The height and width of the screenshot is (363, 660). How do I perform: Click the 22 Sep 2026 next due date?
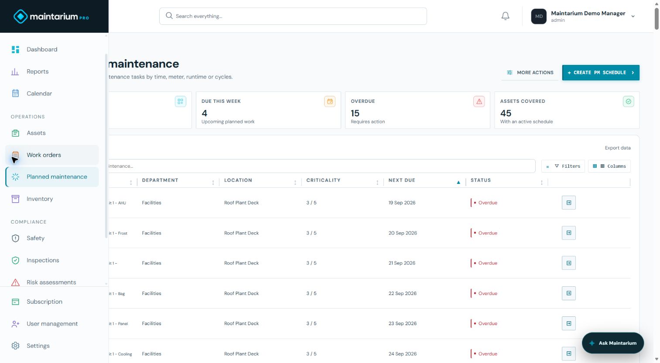point(403,293)
